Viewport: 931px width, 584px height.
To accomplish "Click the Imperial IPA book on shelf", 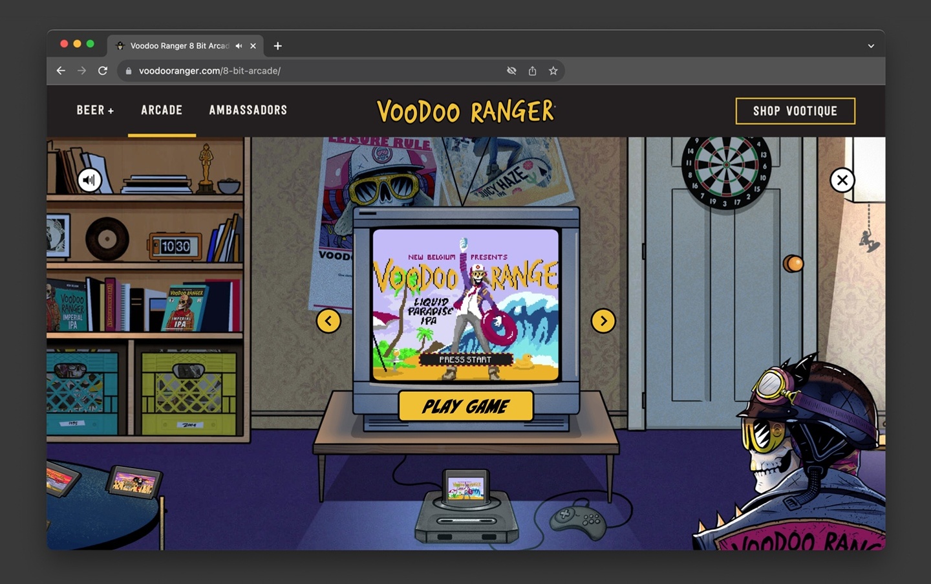I will coord(184,308).
